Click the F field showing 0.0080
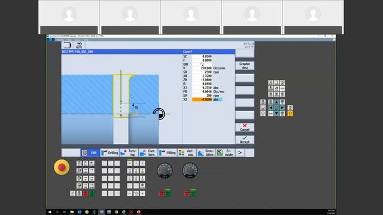 202,60
